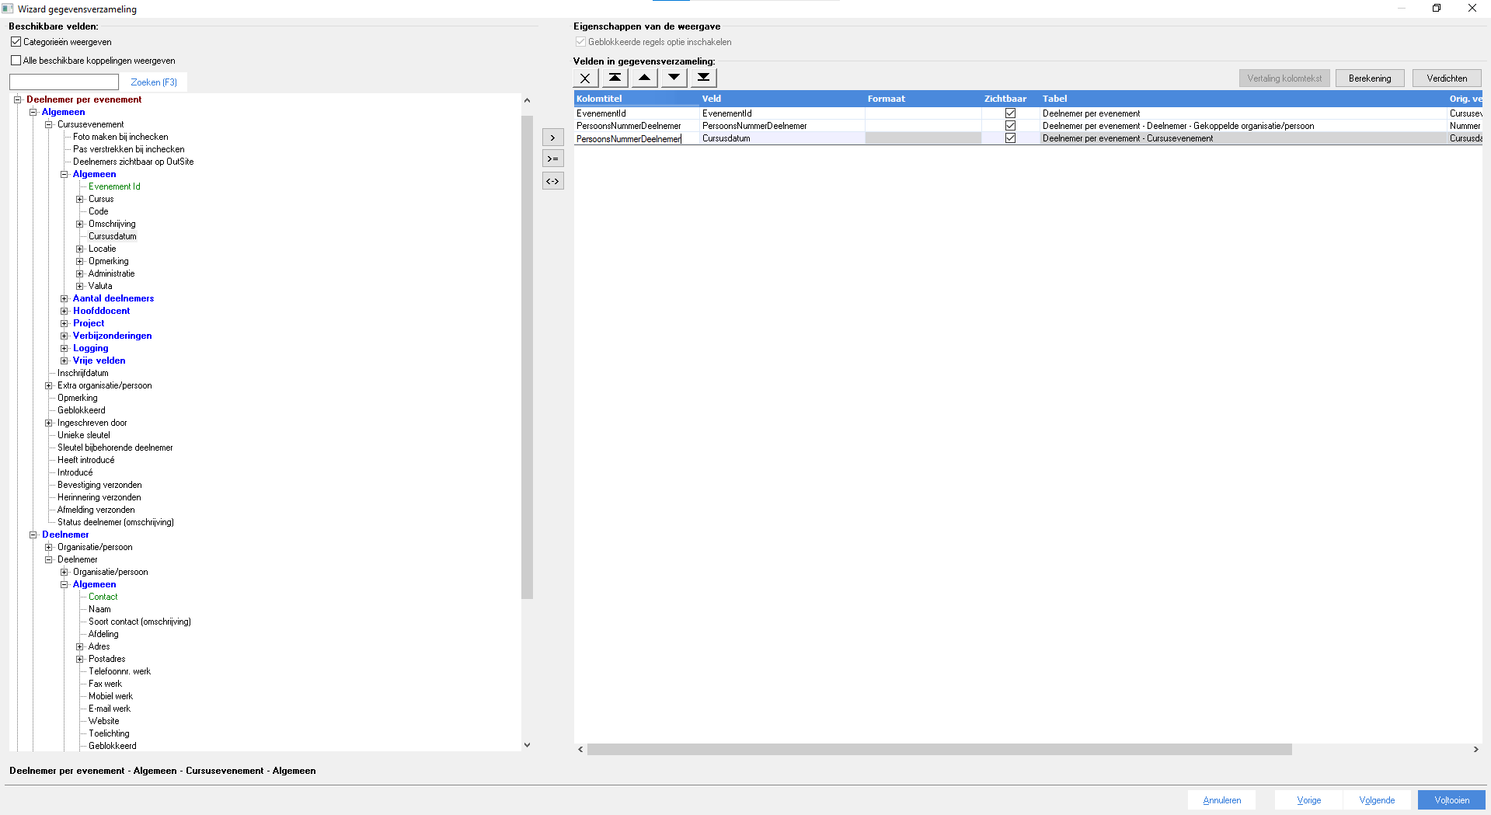
Task: Move selected field up one row
Action: [644, 78]
